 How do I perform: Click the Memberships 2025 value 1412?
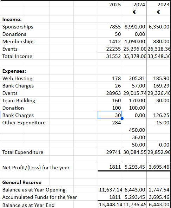[110, 41]
